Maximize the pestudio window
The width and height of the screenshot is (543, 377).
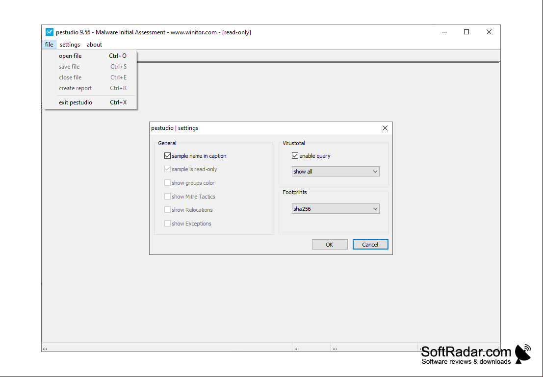pos(466,32)
